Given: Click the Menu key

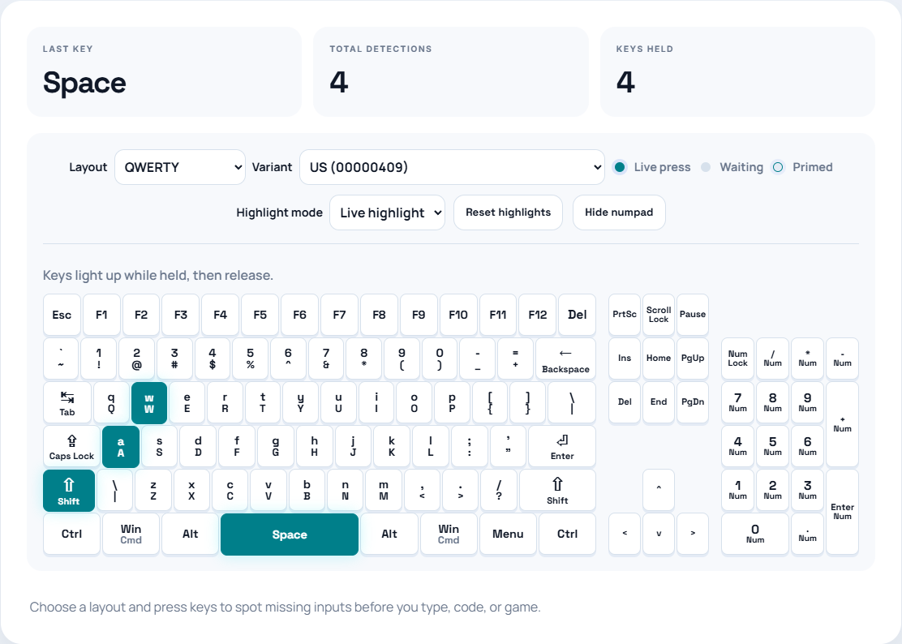Looking at the screenshot, I should 508,535.
